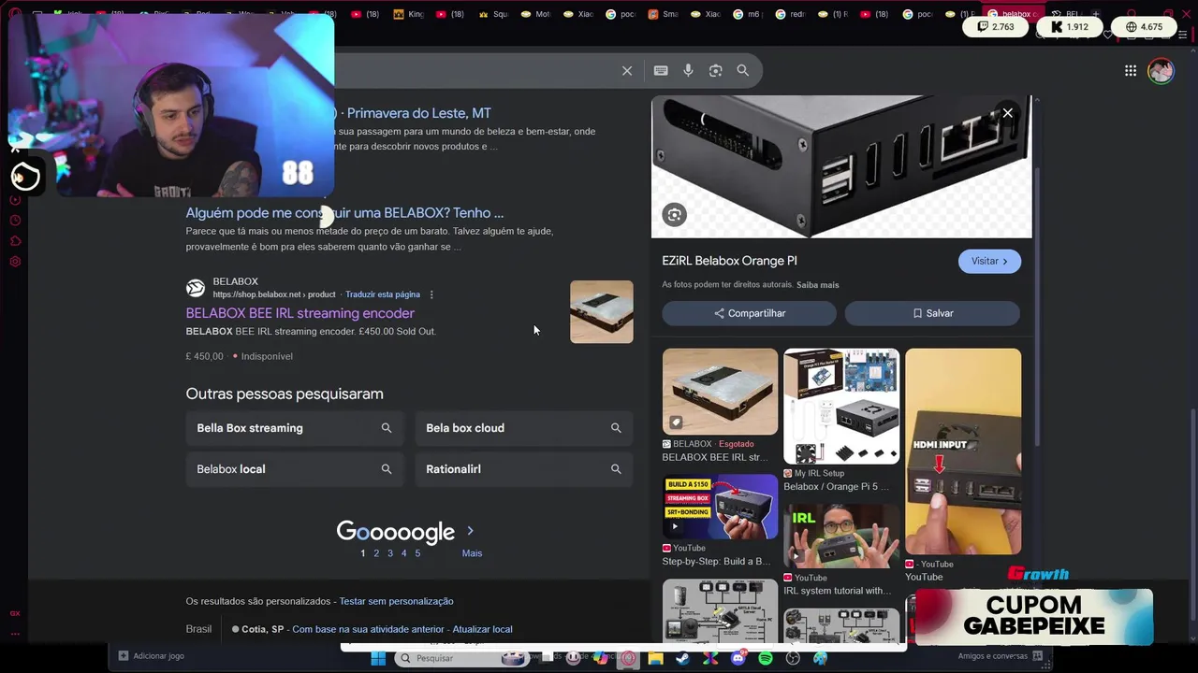Open the on-screen keyboard in search bar
The width and height of the screenshot is (1198, 673).
click(x=661, y=71)
